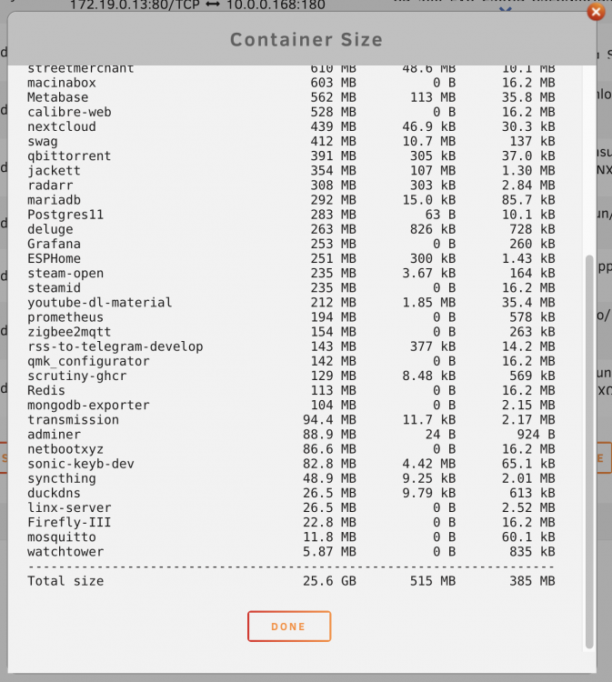Click the mosquitto entry
612x682 pixels.
pyautogui.click(x=61, y=537)
